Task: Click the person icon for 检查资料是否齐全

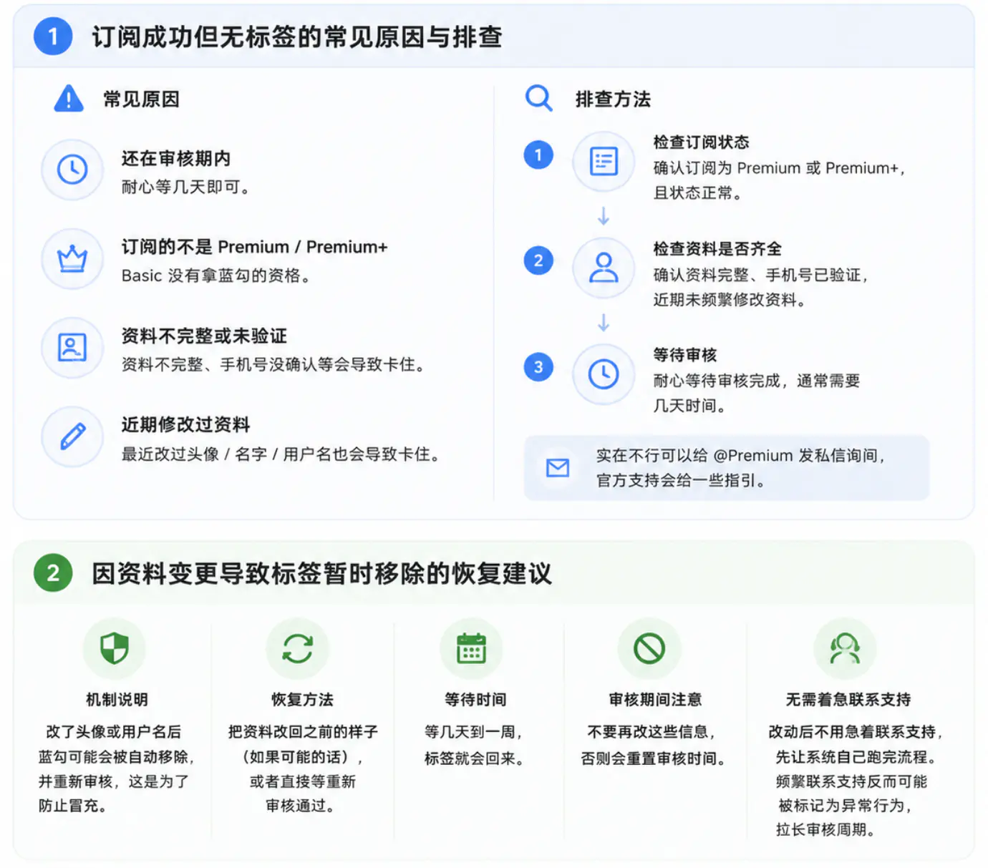Action: click(x=604, y=268)
